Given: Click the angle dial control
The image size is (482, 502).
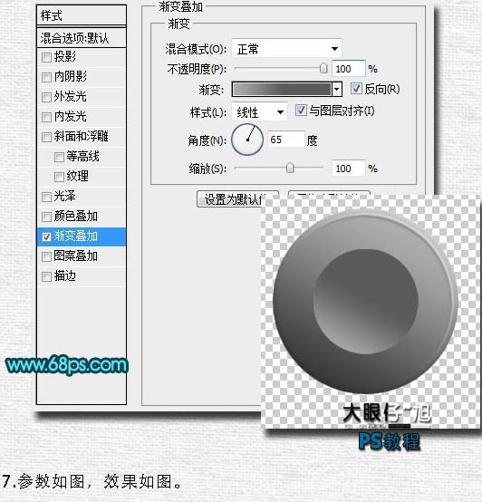Looking at the screenshot, I should [247, 140].
